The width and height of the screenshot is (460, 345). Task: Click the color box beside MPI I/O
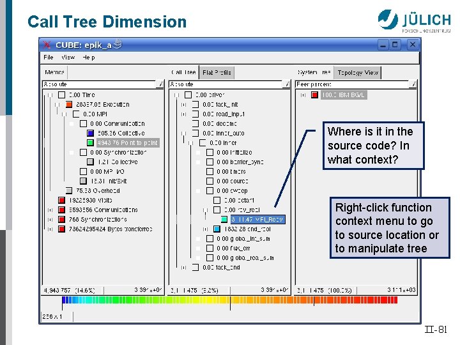pyautogui.click(x=83, y=171)
